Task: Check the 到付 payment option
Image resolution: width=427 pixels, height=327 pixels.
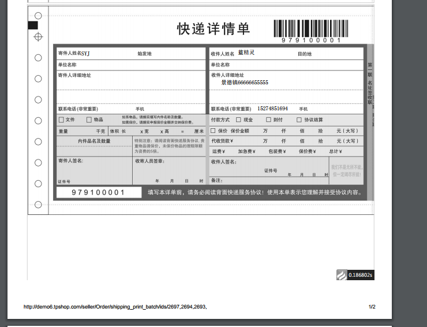Action: 268,120
